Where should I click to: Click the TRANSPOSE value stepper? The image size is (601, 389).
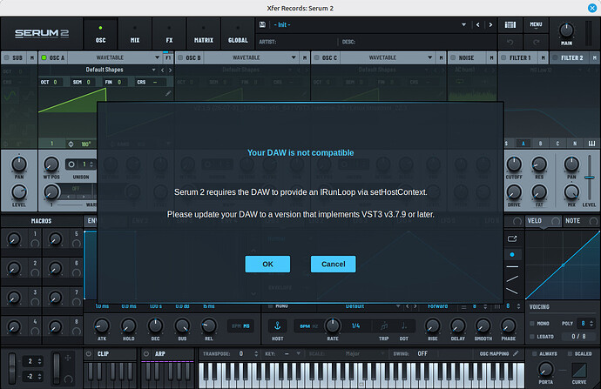coord(256,354)
